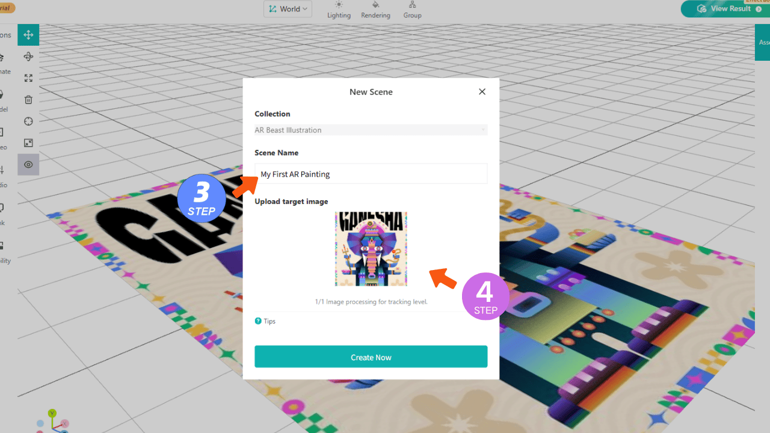770x433 pixels.
Task: Click the View Result button
Action: click(725, 9)
